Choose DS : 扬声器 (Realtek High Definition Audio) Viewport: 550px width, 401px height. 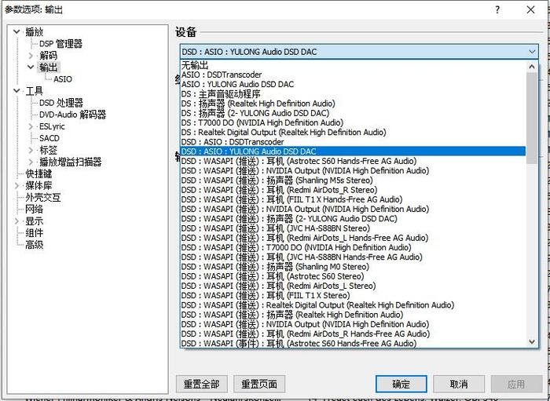tap(353, 104)
